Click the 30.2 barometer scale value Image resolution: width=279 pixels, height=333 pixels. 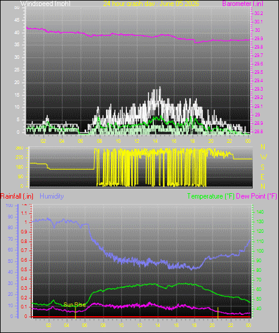(259, 13)
